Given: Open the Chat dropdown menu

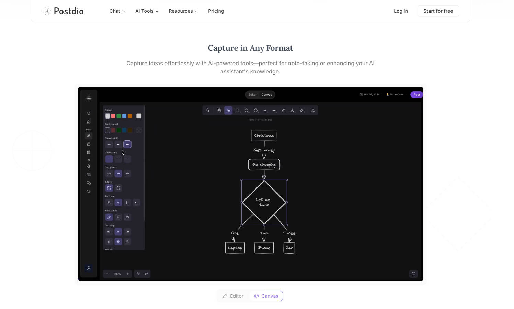Looking at the screenshot, I should pos(117,11).
